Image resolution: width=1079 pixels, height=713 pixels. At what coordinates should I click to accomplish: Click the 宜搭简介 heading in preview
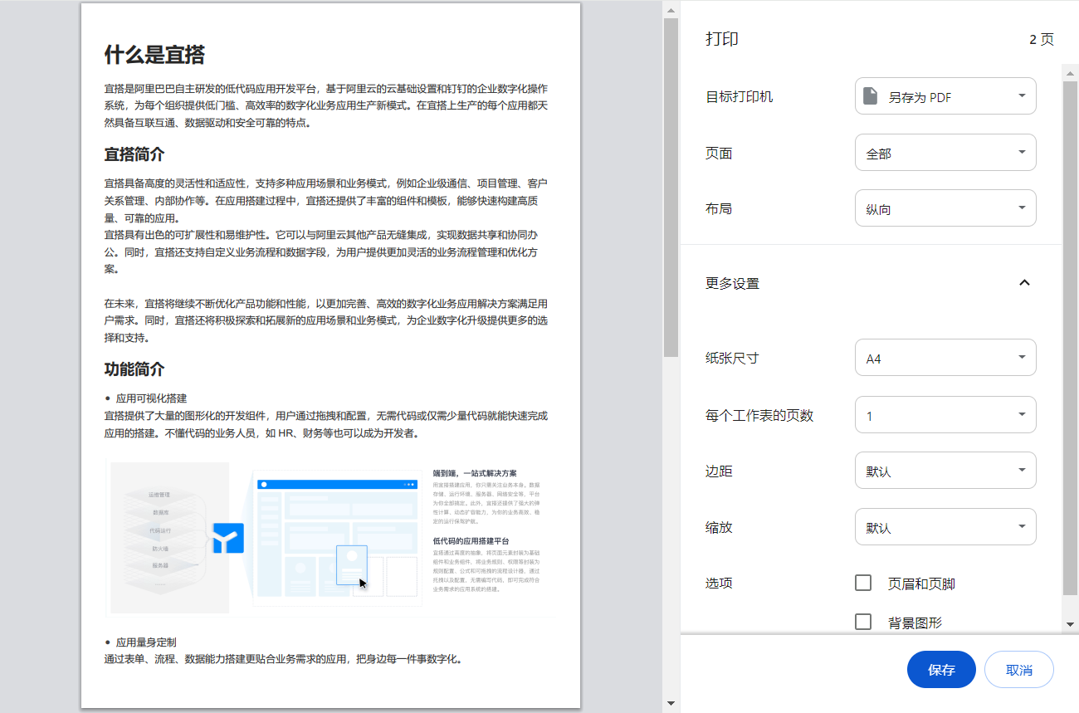point(134,155)
